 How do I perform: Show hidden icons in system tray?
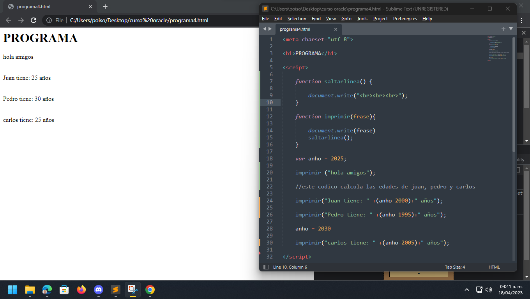coord(467,290)
